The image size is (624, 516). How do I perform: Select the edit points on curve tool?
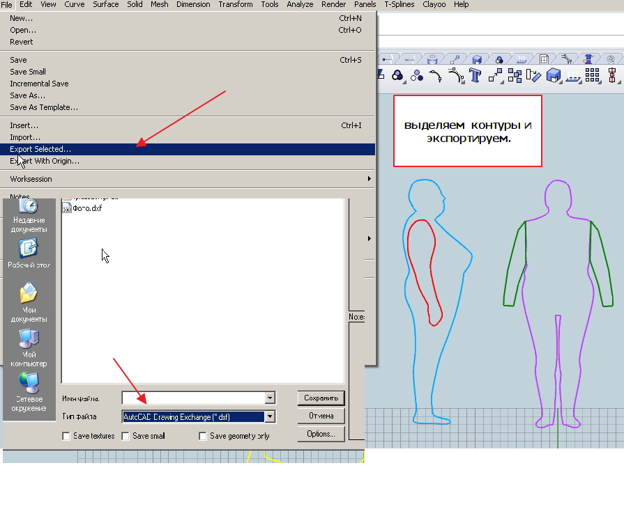[x=435, y=75]
